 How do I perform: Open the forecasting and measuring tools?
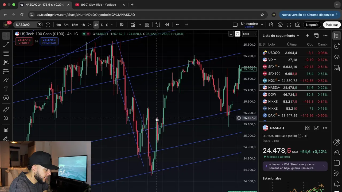[x=6, y=71]
